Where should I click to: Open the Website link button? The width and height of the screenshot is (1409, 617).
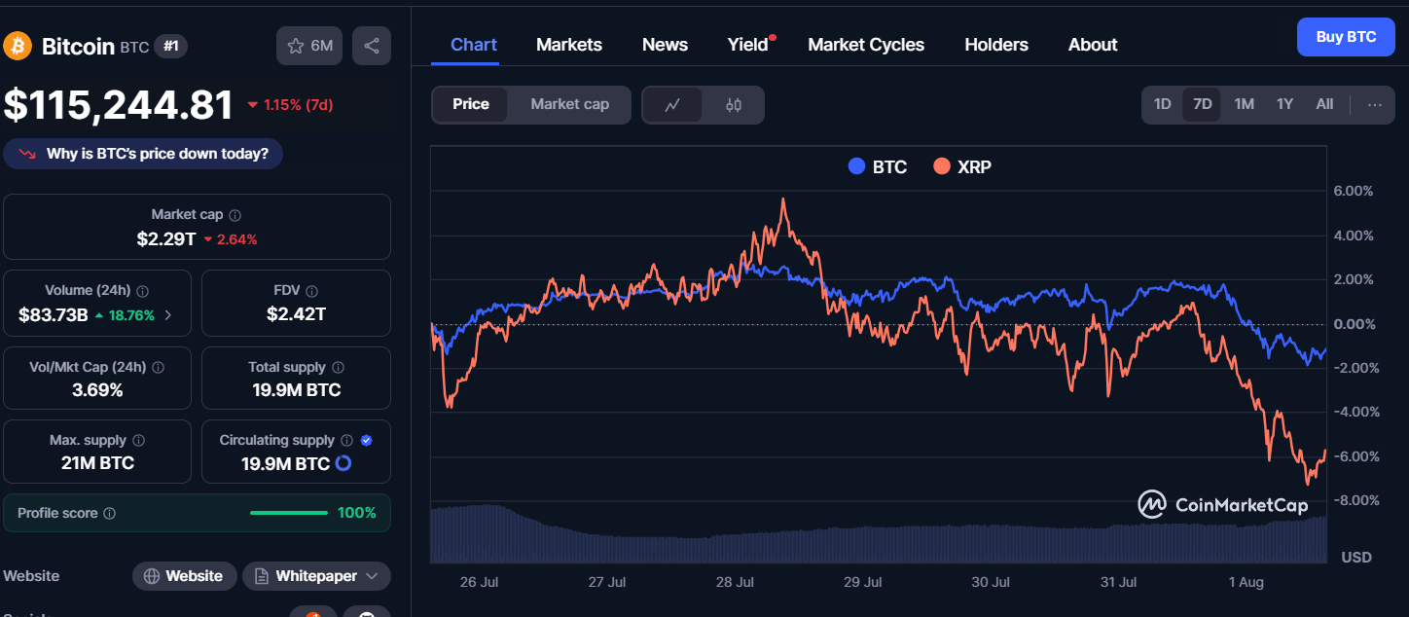point(185,576)
